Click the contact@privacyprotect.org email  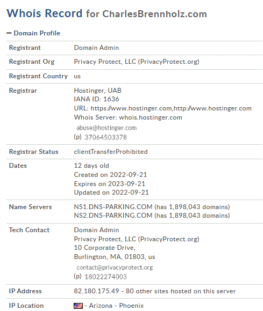[x=115, y=268]
